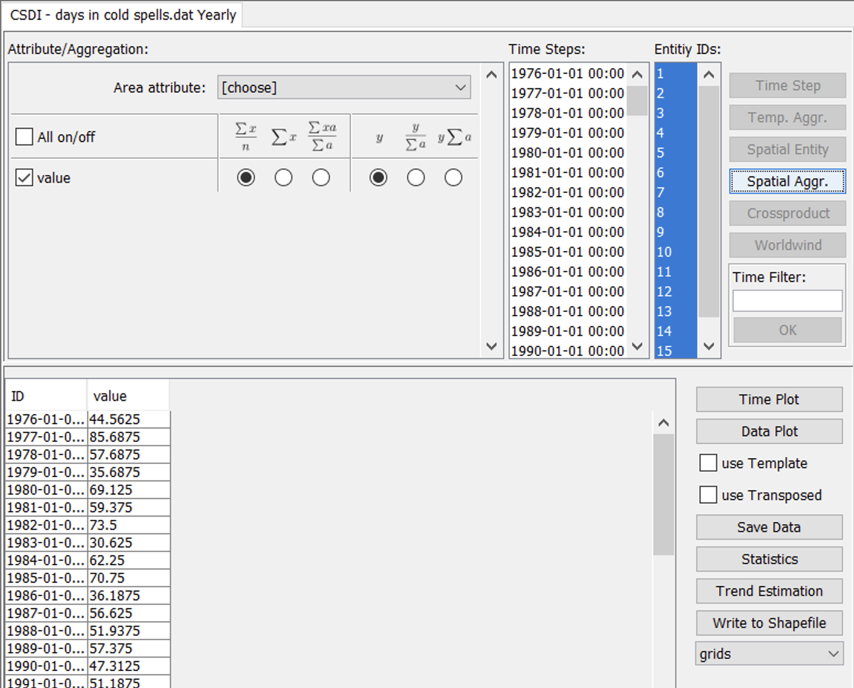This screenshot has height=688, width=854.
Task: Click the Spatial Aggr. button
Action: point(787,181)
